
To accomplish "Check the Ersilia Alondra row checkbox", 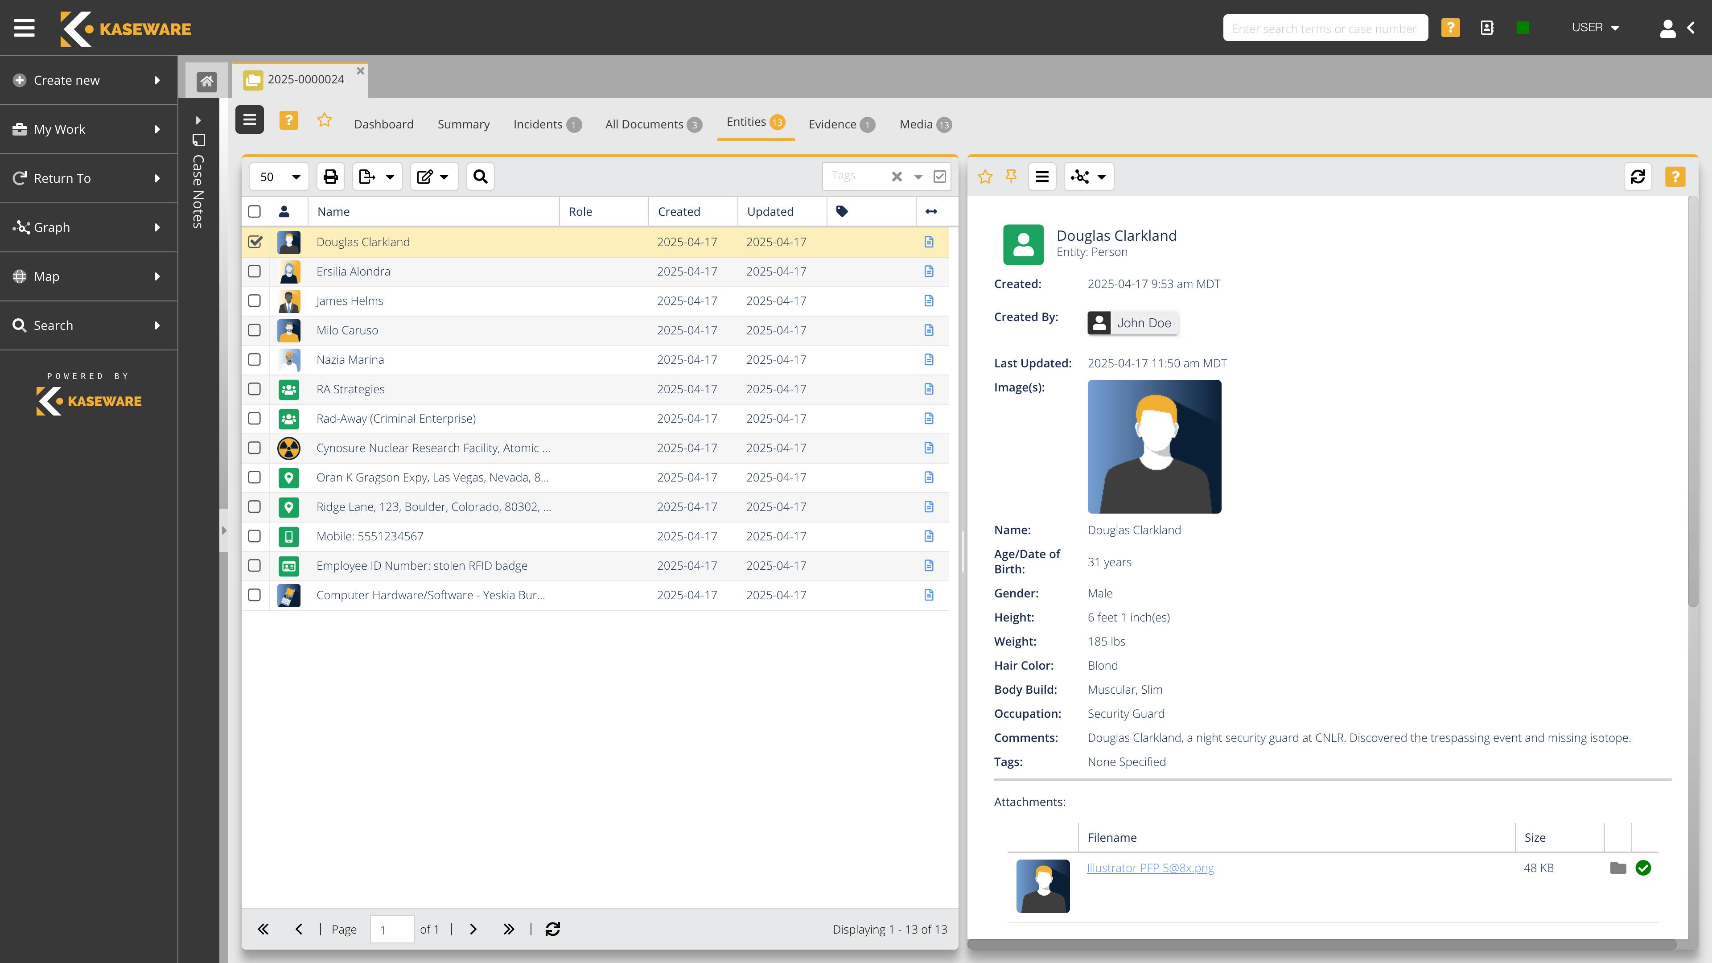I will tap(255, 271).
